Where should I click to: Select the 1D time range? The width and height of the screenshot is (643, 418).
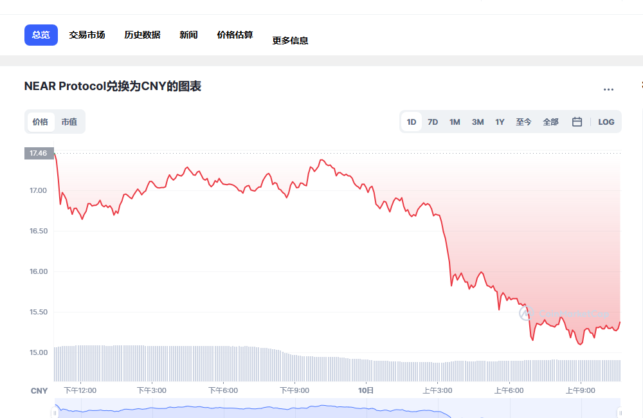(412, 122)
